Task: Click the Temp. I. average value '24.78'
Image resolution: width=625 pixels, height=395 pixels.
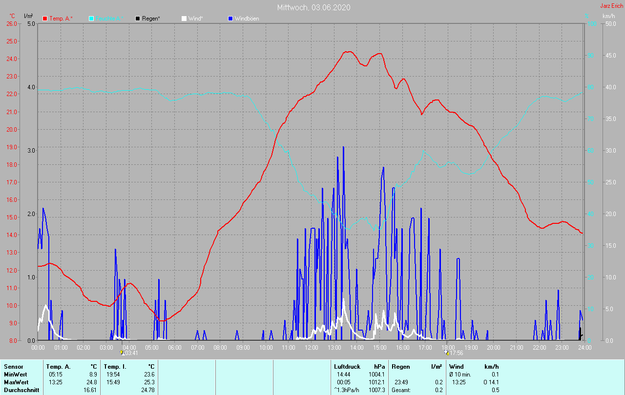Action: pyautogui.click(x=147, y=390)
